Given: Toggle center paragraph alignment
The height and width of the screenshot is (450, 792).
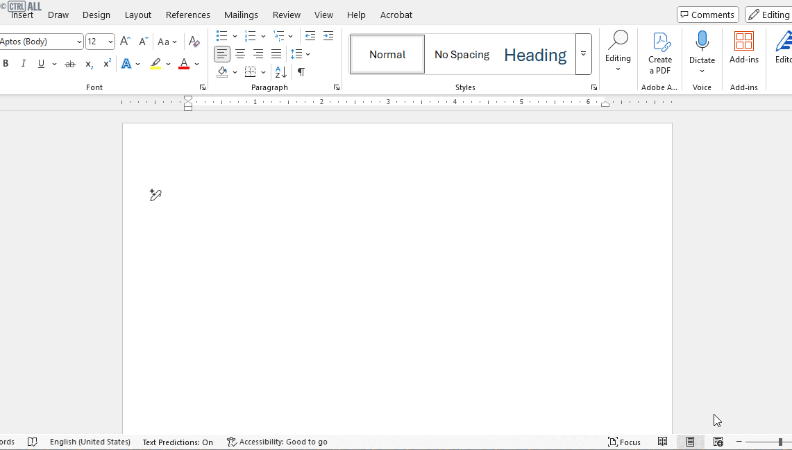Looking at the screenshot, I should [x=239, y=53].
